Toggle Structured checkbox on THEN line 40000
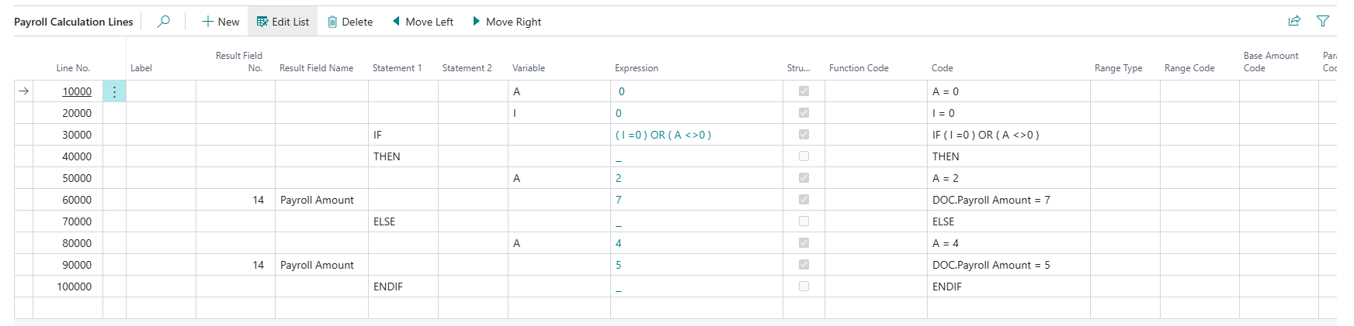 [804, 156]
